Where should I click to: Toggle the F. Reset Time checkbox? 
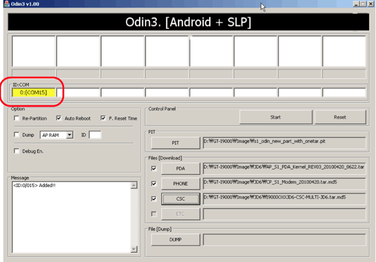(103, 118)
